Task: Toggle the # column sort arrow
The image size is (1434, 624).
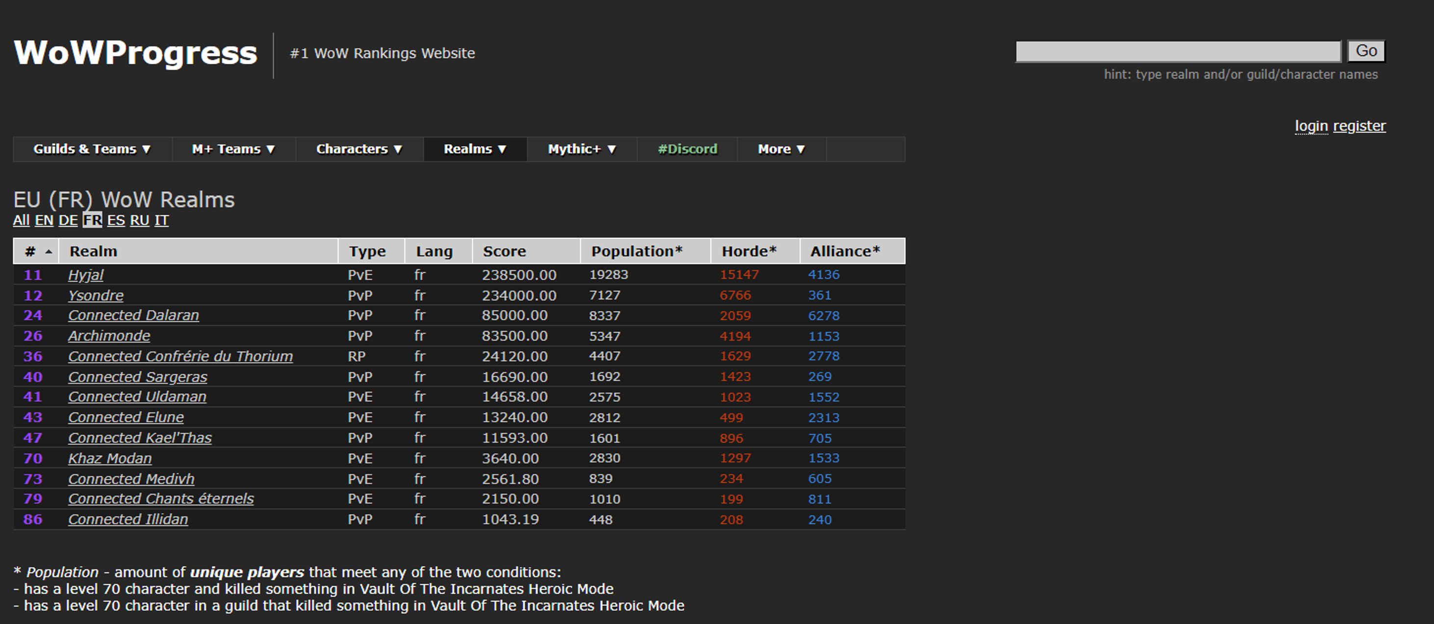Action: pos(49,252)
